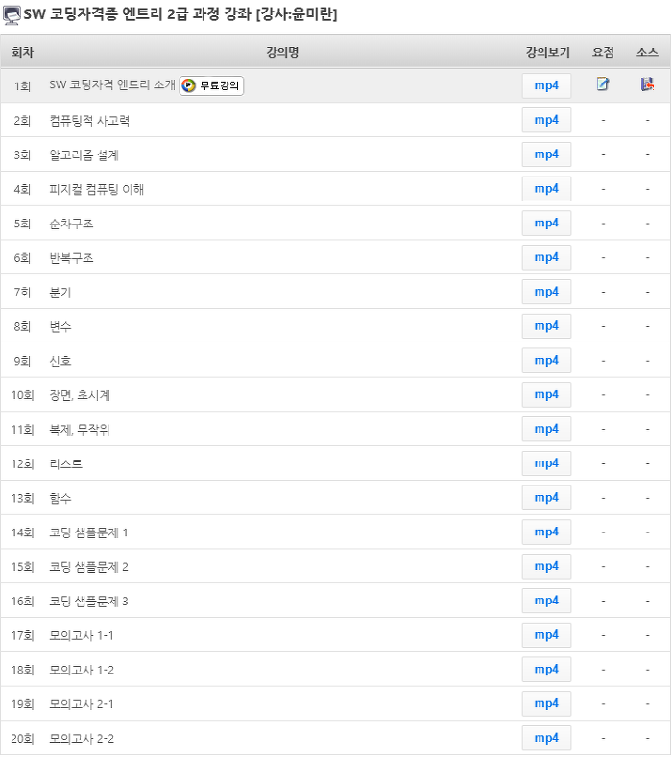This screenshot has width=672, height=757.
Task: Select lecture title SW 코딩자격 엔트리 소개
Action: pos(112,85)
